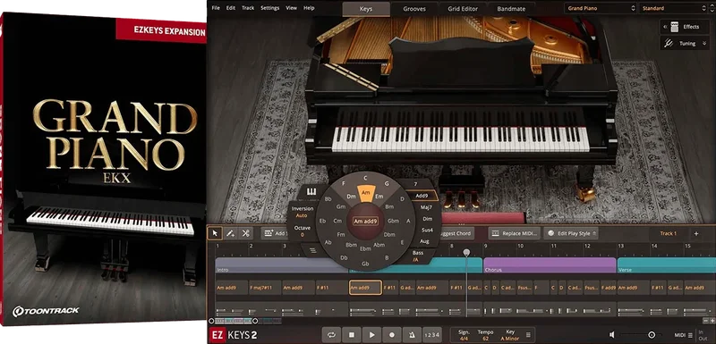Toggle loop playback button
The image size is (716, 344).
click(x=331, y=335)
